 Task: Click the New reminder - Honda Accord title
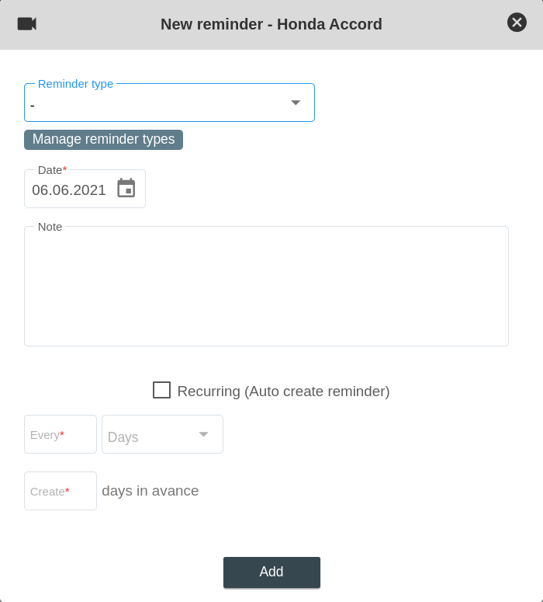point(271,24)
